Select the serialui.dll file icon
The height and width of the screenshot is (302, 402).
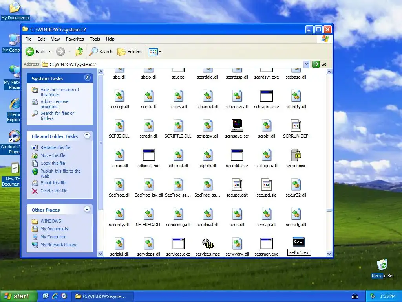[119, 244]
